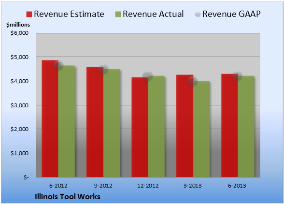
Task: Click the '3-2013' quarter label
Action: pyautogui.click(x=193, y=186)
